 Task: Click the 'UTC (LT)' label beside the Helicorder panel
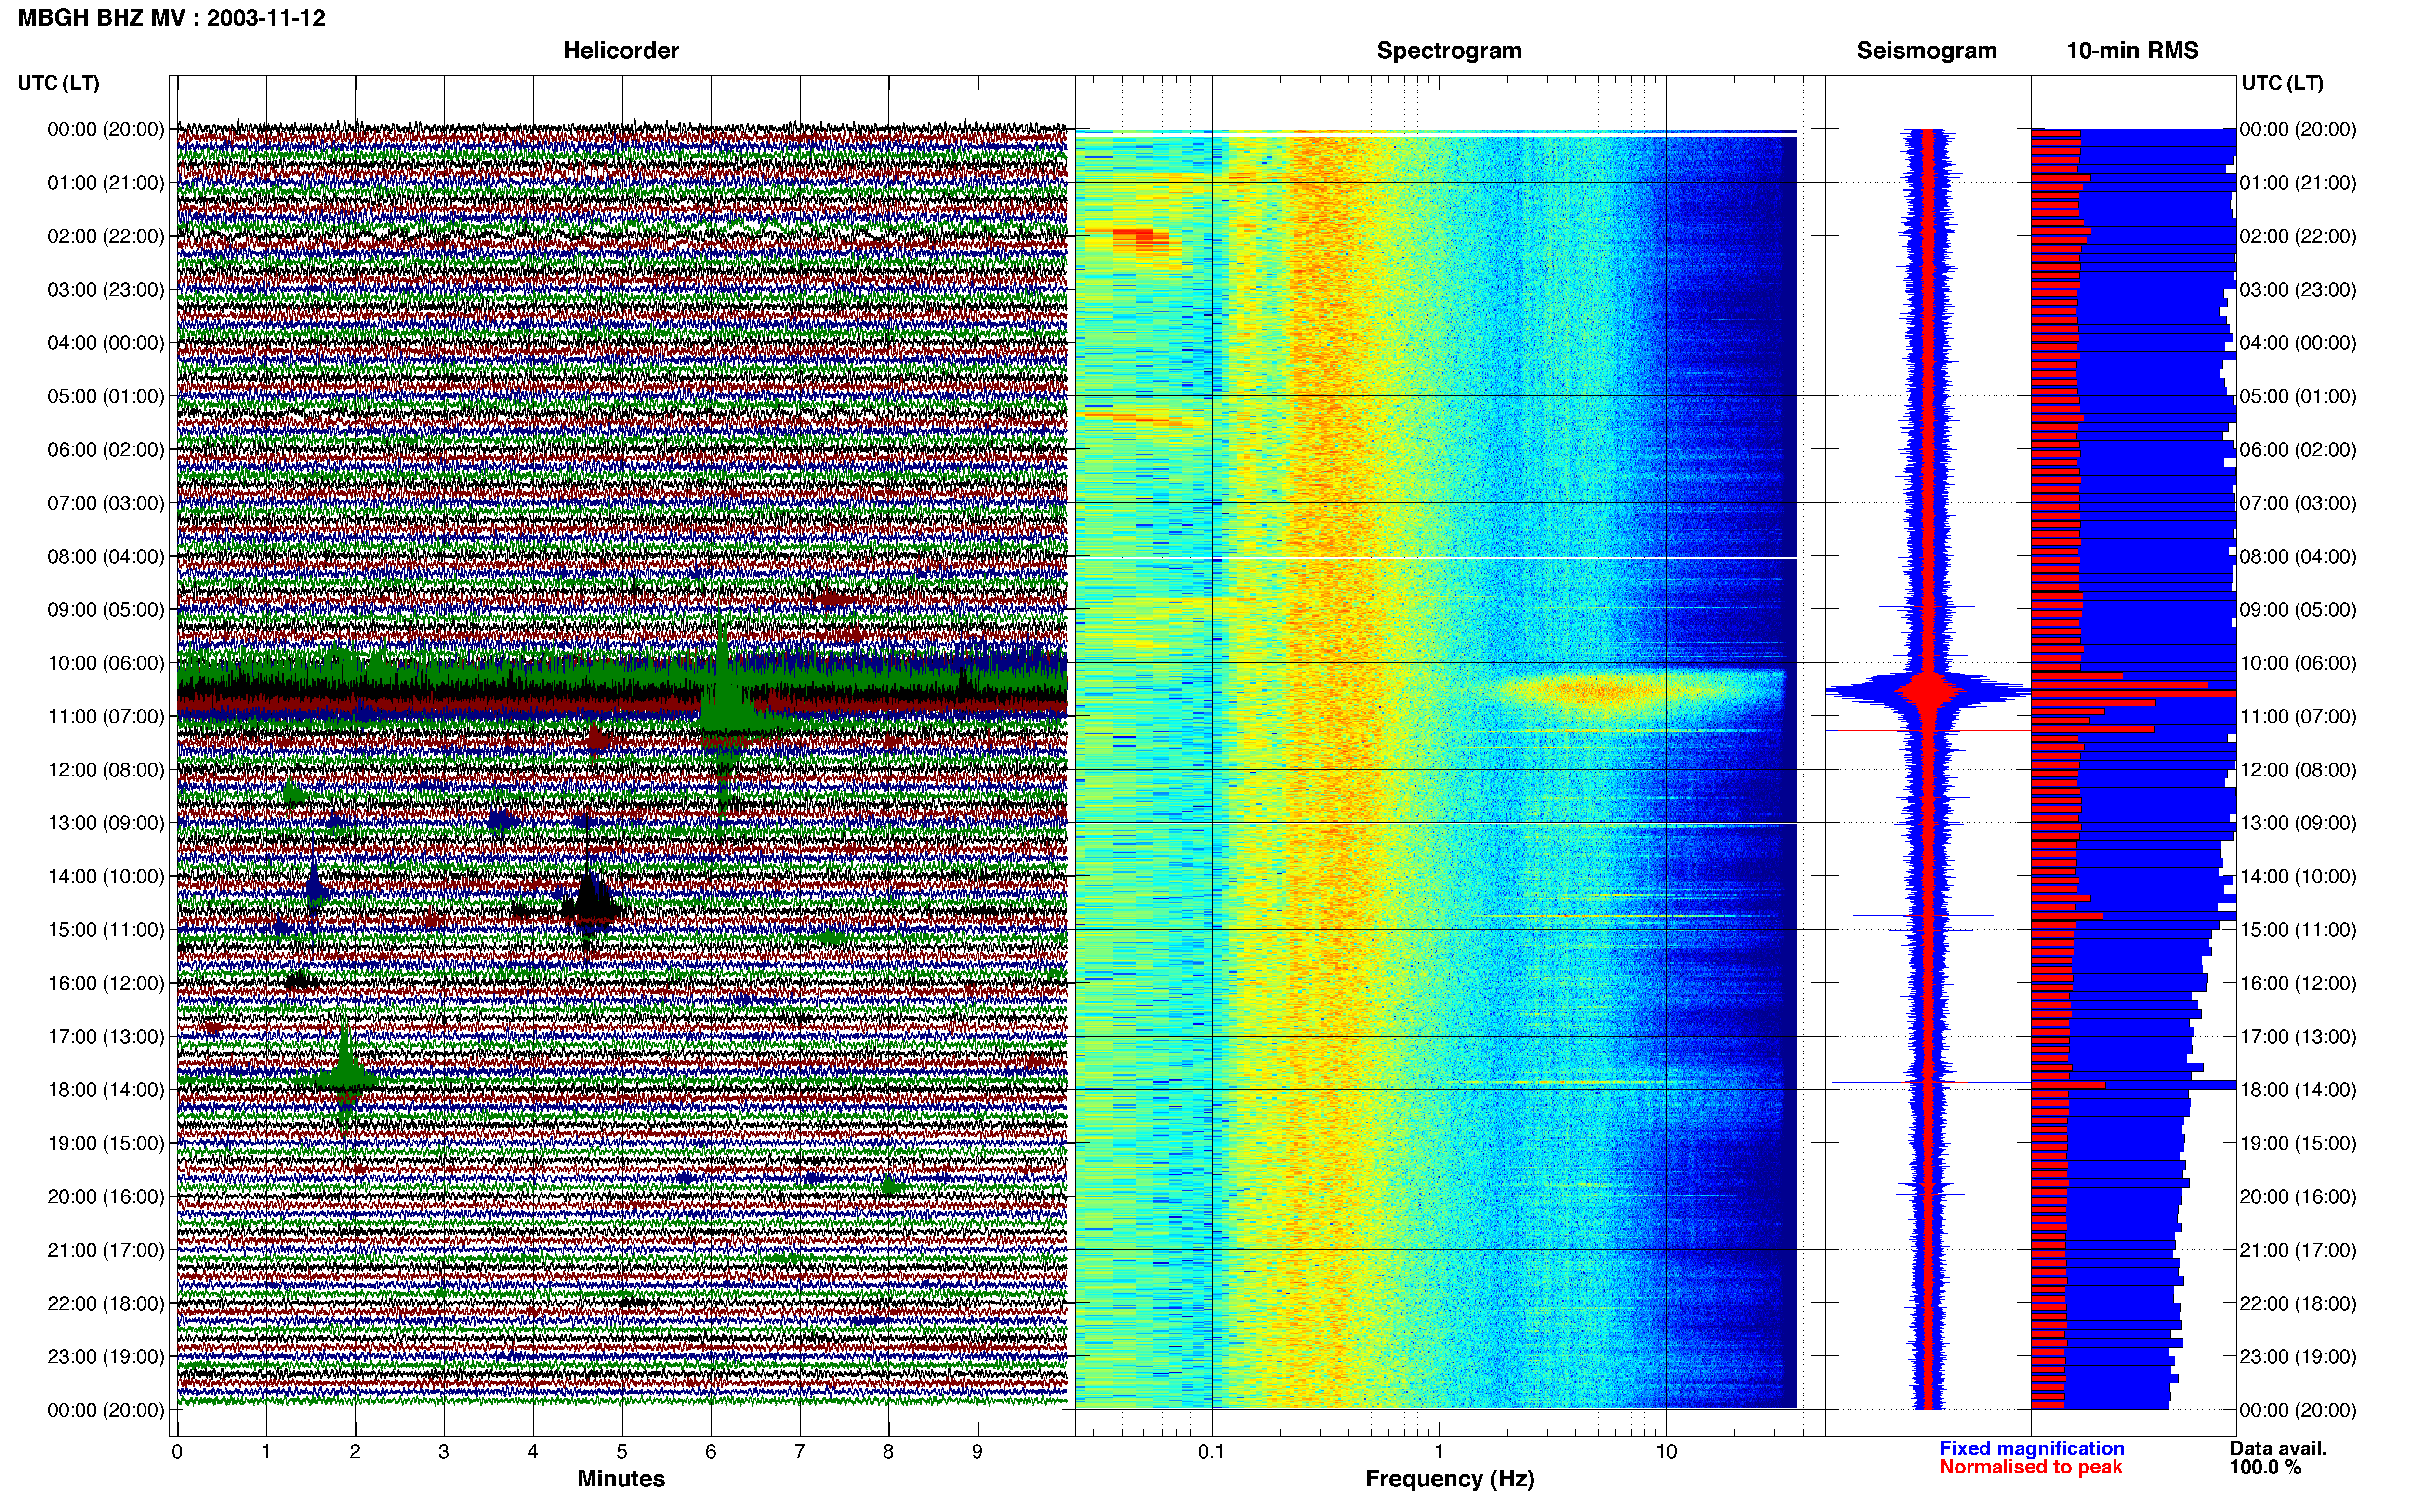[59, 83]
